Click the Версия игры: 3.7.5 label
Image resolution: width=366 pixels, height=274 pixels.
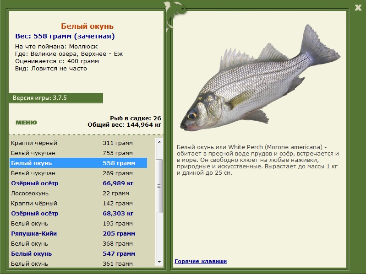[x=40, y=98]
